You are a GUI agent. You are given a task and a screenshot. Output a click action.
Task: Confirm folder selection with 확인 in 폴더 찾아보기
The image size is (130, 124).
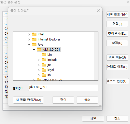[x=63, y=100]
